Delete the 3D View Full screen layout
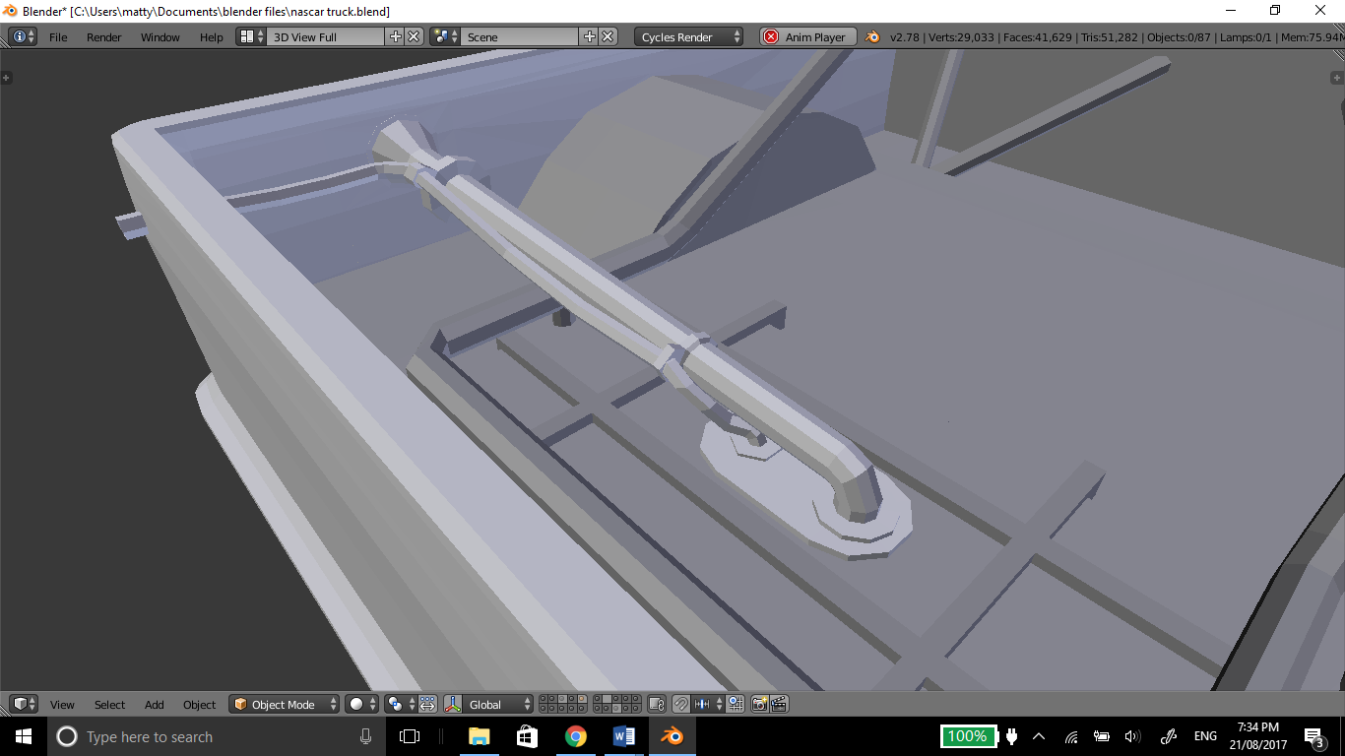1345x756 pixels. 414,36
